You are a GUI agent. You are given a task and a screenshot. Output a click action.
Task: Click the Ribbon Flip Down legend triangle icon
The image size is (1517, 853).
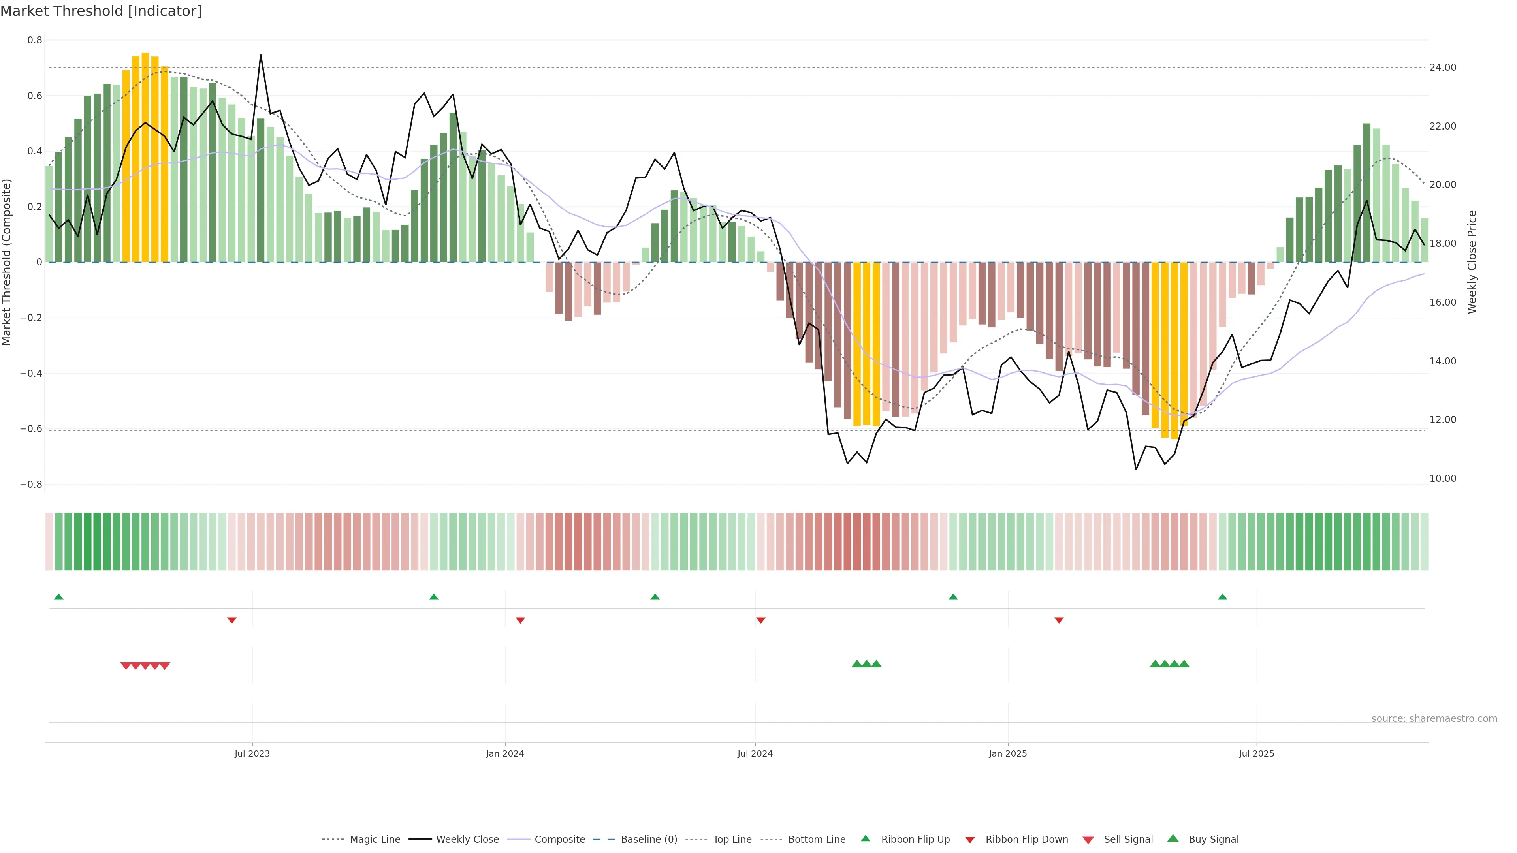click(970, 840)
